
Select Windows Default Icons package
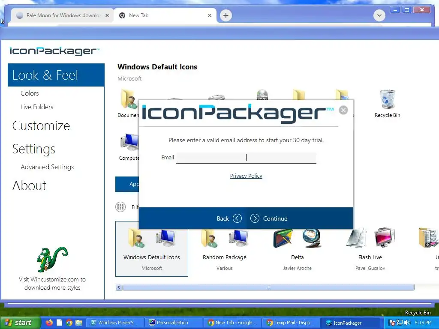152,249
